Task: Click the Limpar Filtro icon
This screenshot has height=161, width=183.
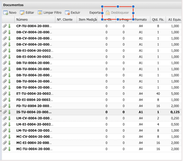Action: [x=40, y=13]
